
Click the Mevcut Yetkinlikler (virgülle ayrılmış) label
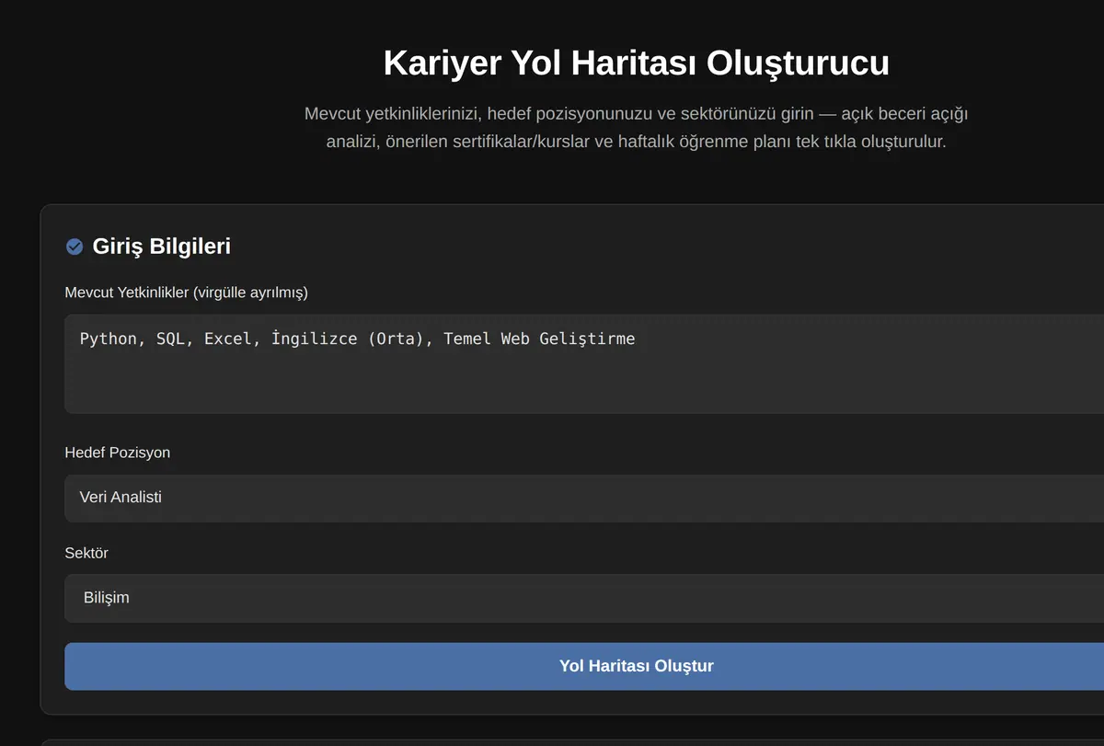(186, 293)
